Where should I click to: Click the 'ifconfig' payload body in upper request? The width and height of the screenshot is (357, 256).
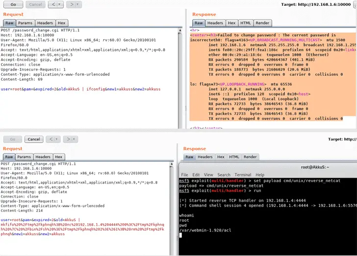tap(80, 89)
